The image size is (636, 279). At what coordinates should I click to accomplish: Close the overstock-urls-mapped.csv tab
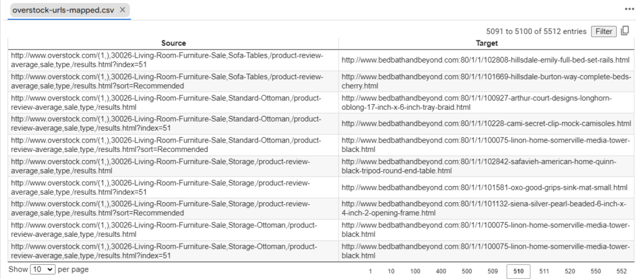pos(122,11)
